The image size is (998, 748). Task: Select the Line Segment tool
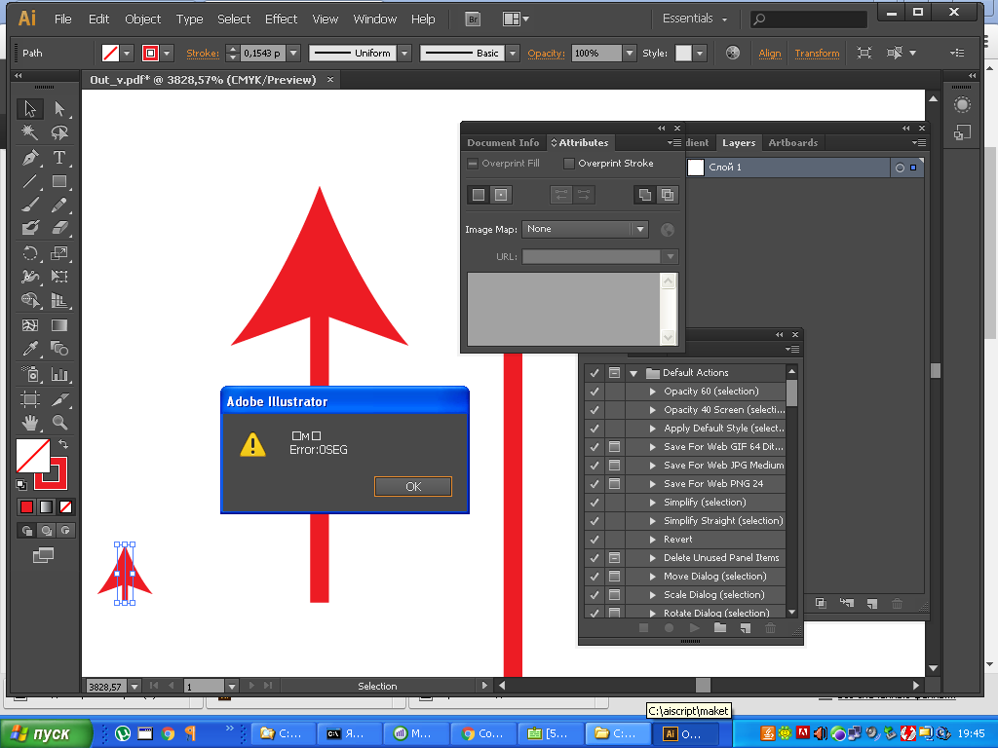[30, 181]
